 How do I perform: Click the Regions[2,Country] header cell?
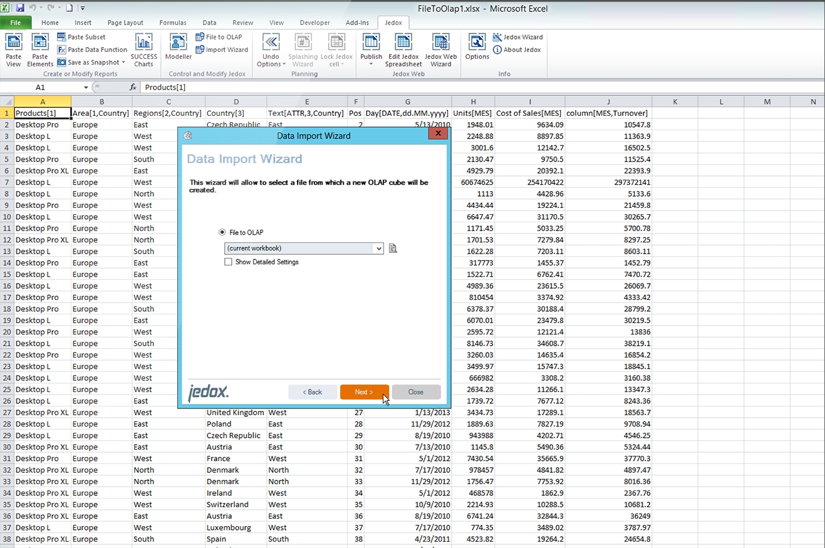pos(169,113)
